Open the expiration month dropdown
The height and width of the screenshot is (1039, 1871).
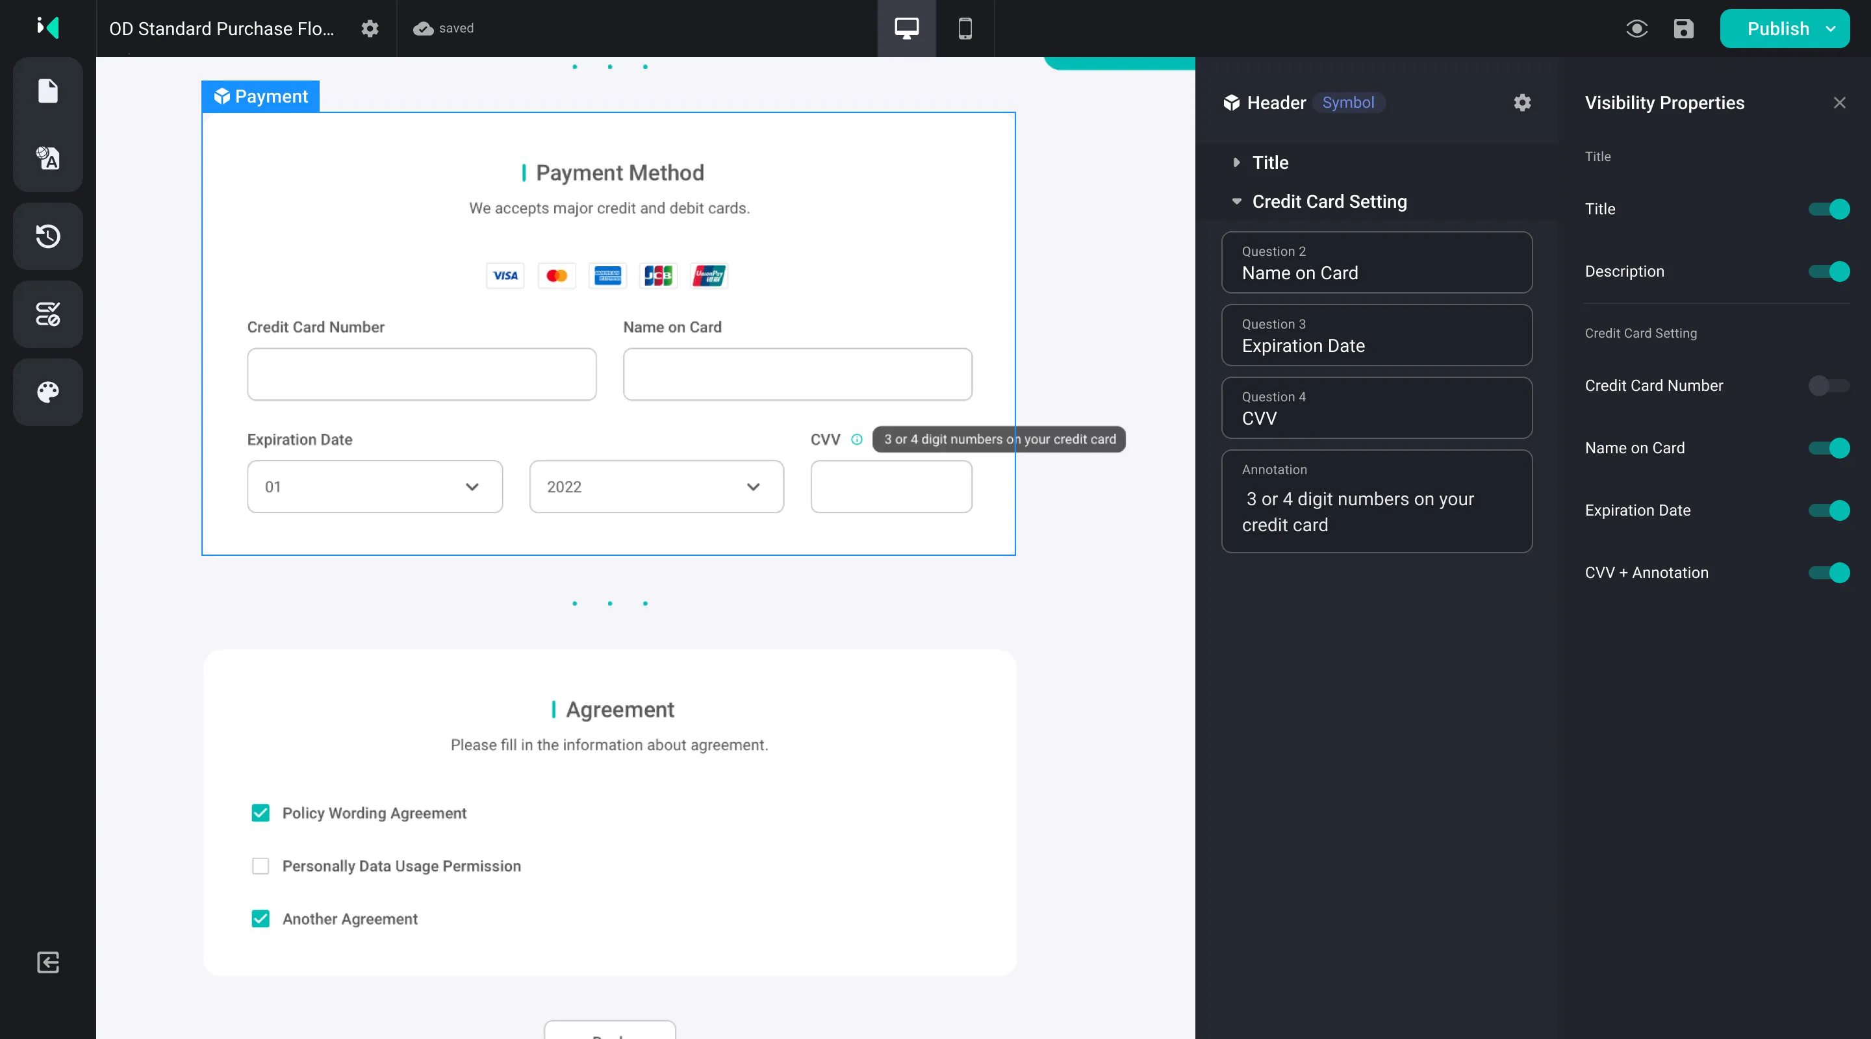[x=375, y=486]
